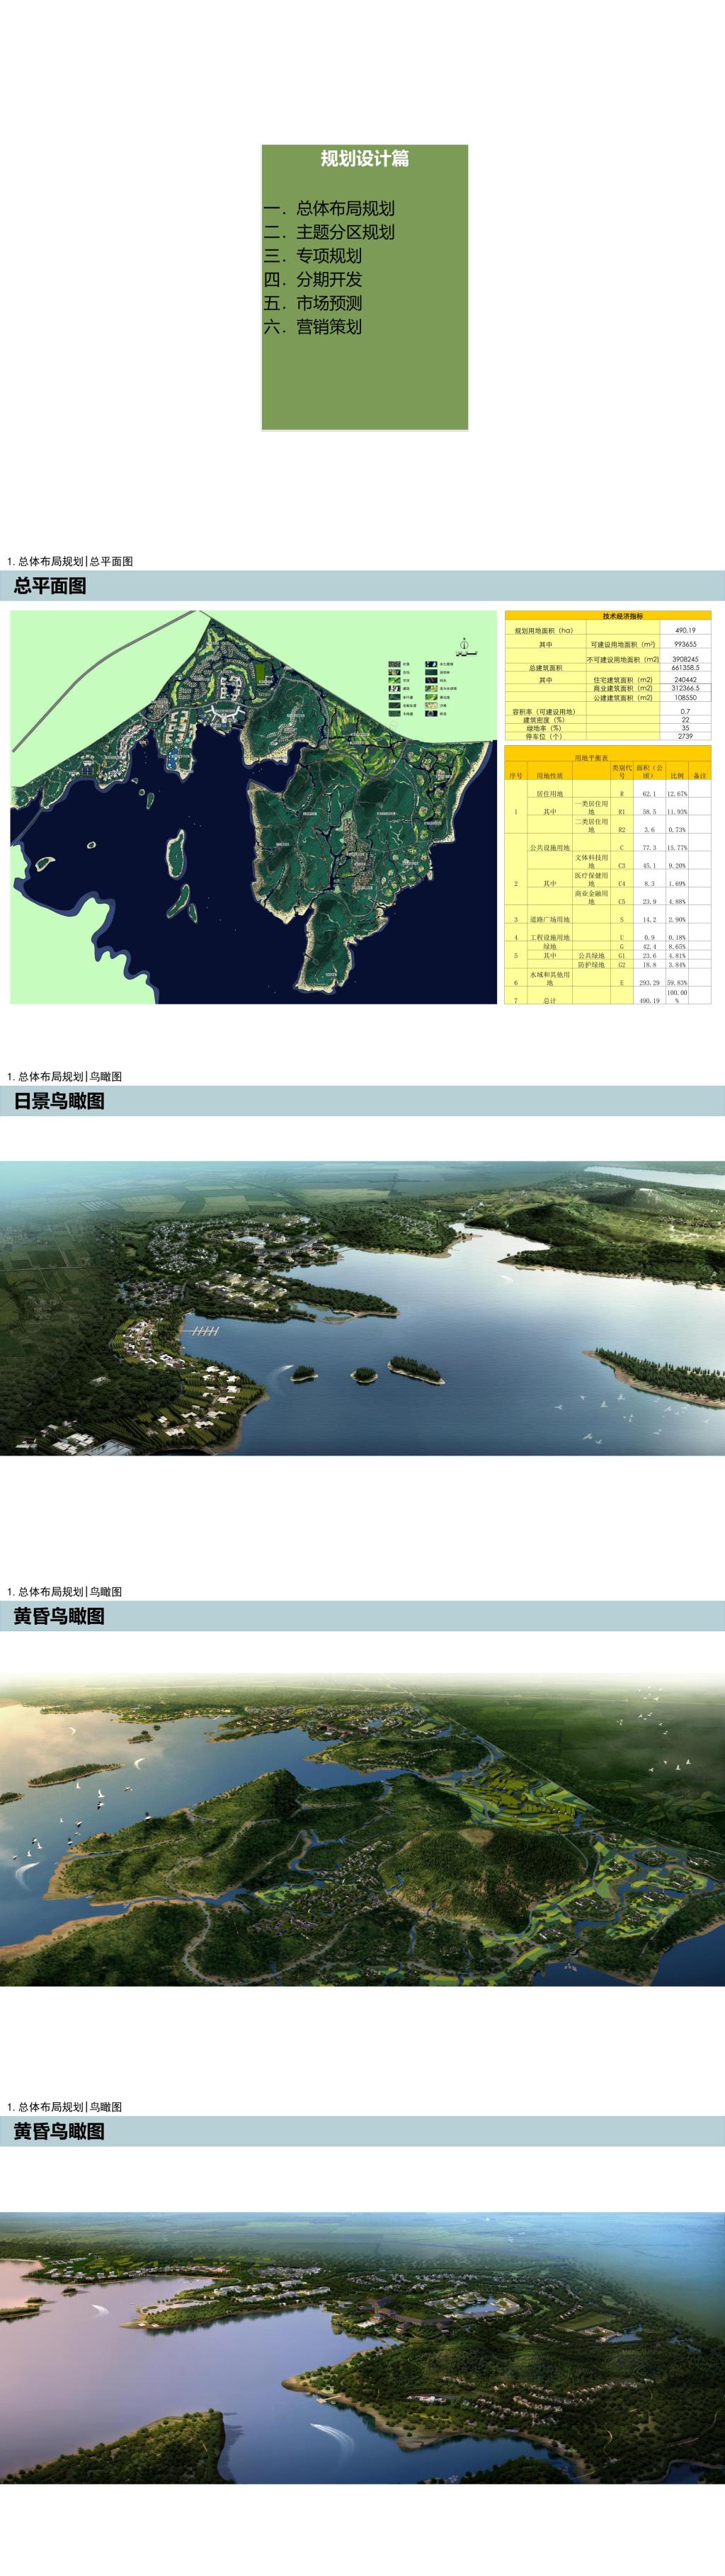Select value 312366.5 in indicators table

686,688
